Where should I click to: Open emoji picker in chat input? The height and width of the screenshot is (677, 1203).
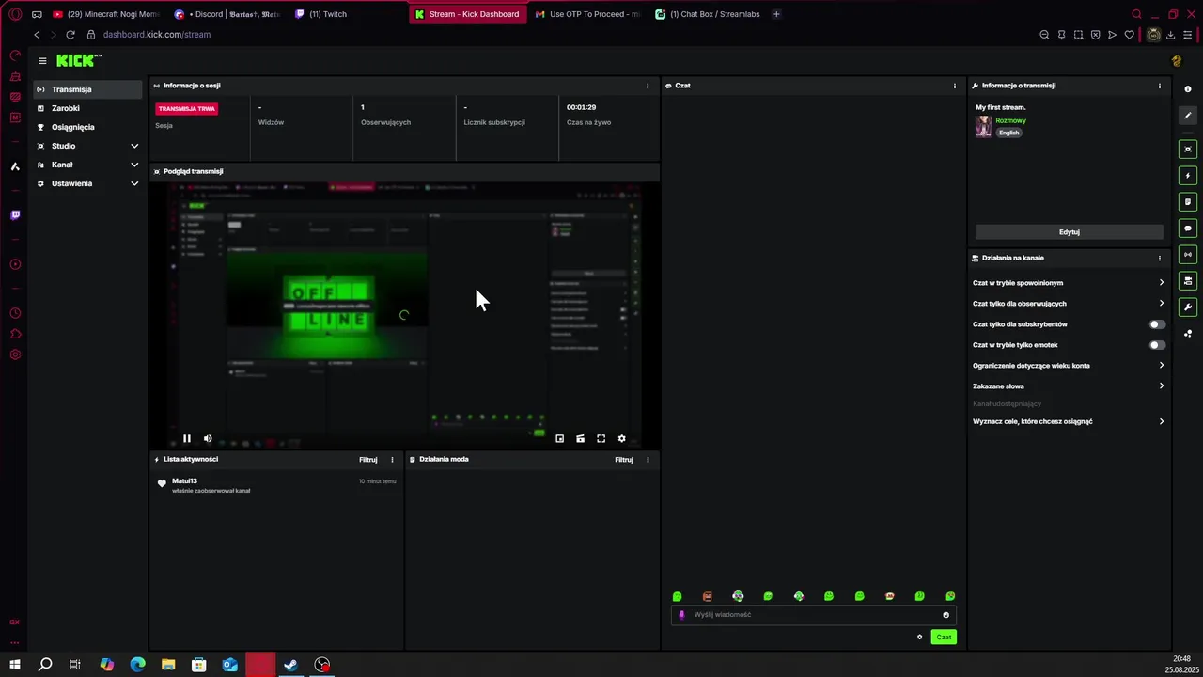(x=945, y=615)
